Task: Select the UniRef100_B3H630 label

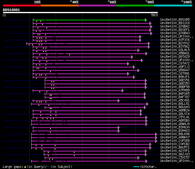Action: (x=175, y=127)
